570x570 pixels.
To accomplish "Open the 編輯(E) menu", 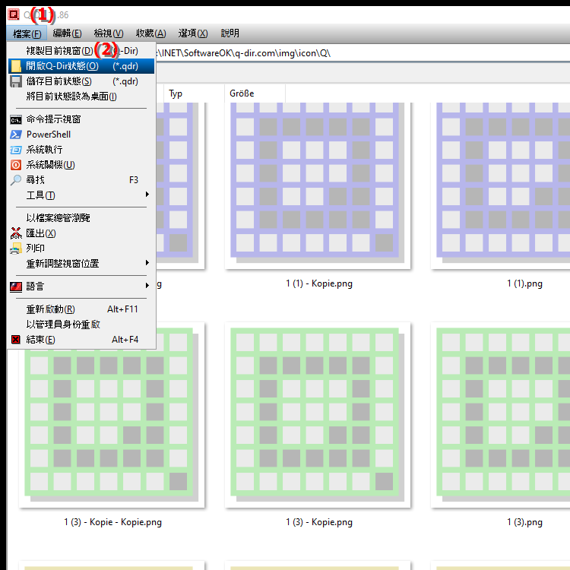I will pos(67,33).
